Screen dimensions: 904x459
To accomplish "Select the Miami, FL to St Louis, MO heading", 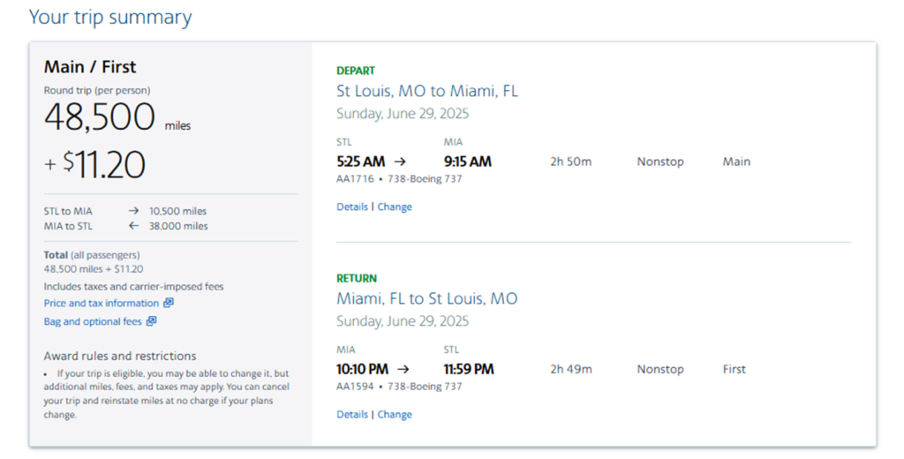I will coord(427,298).
